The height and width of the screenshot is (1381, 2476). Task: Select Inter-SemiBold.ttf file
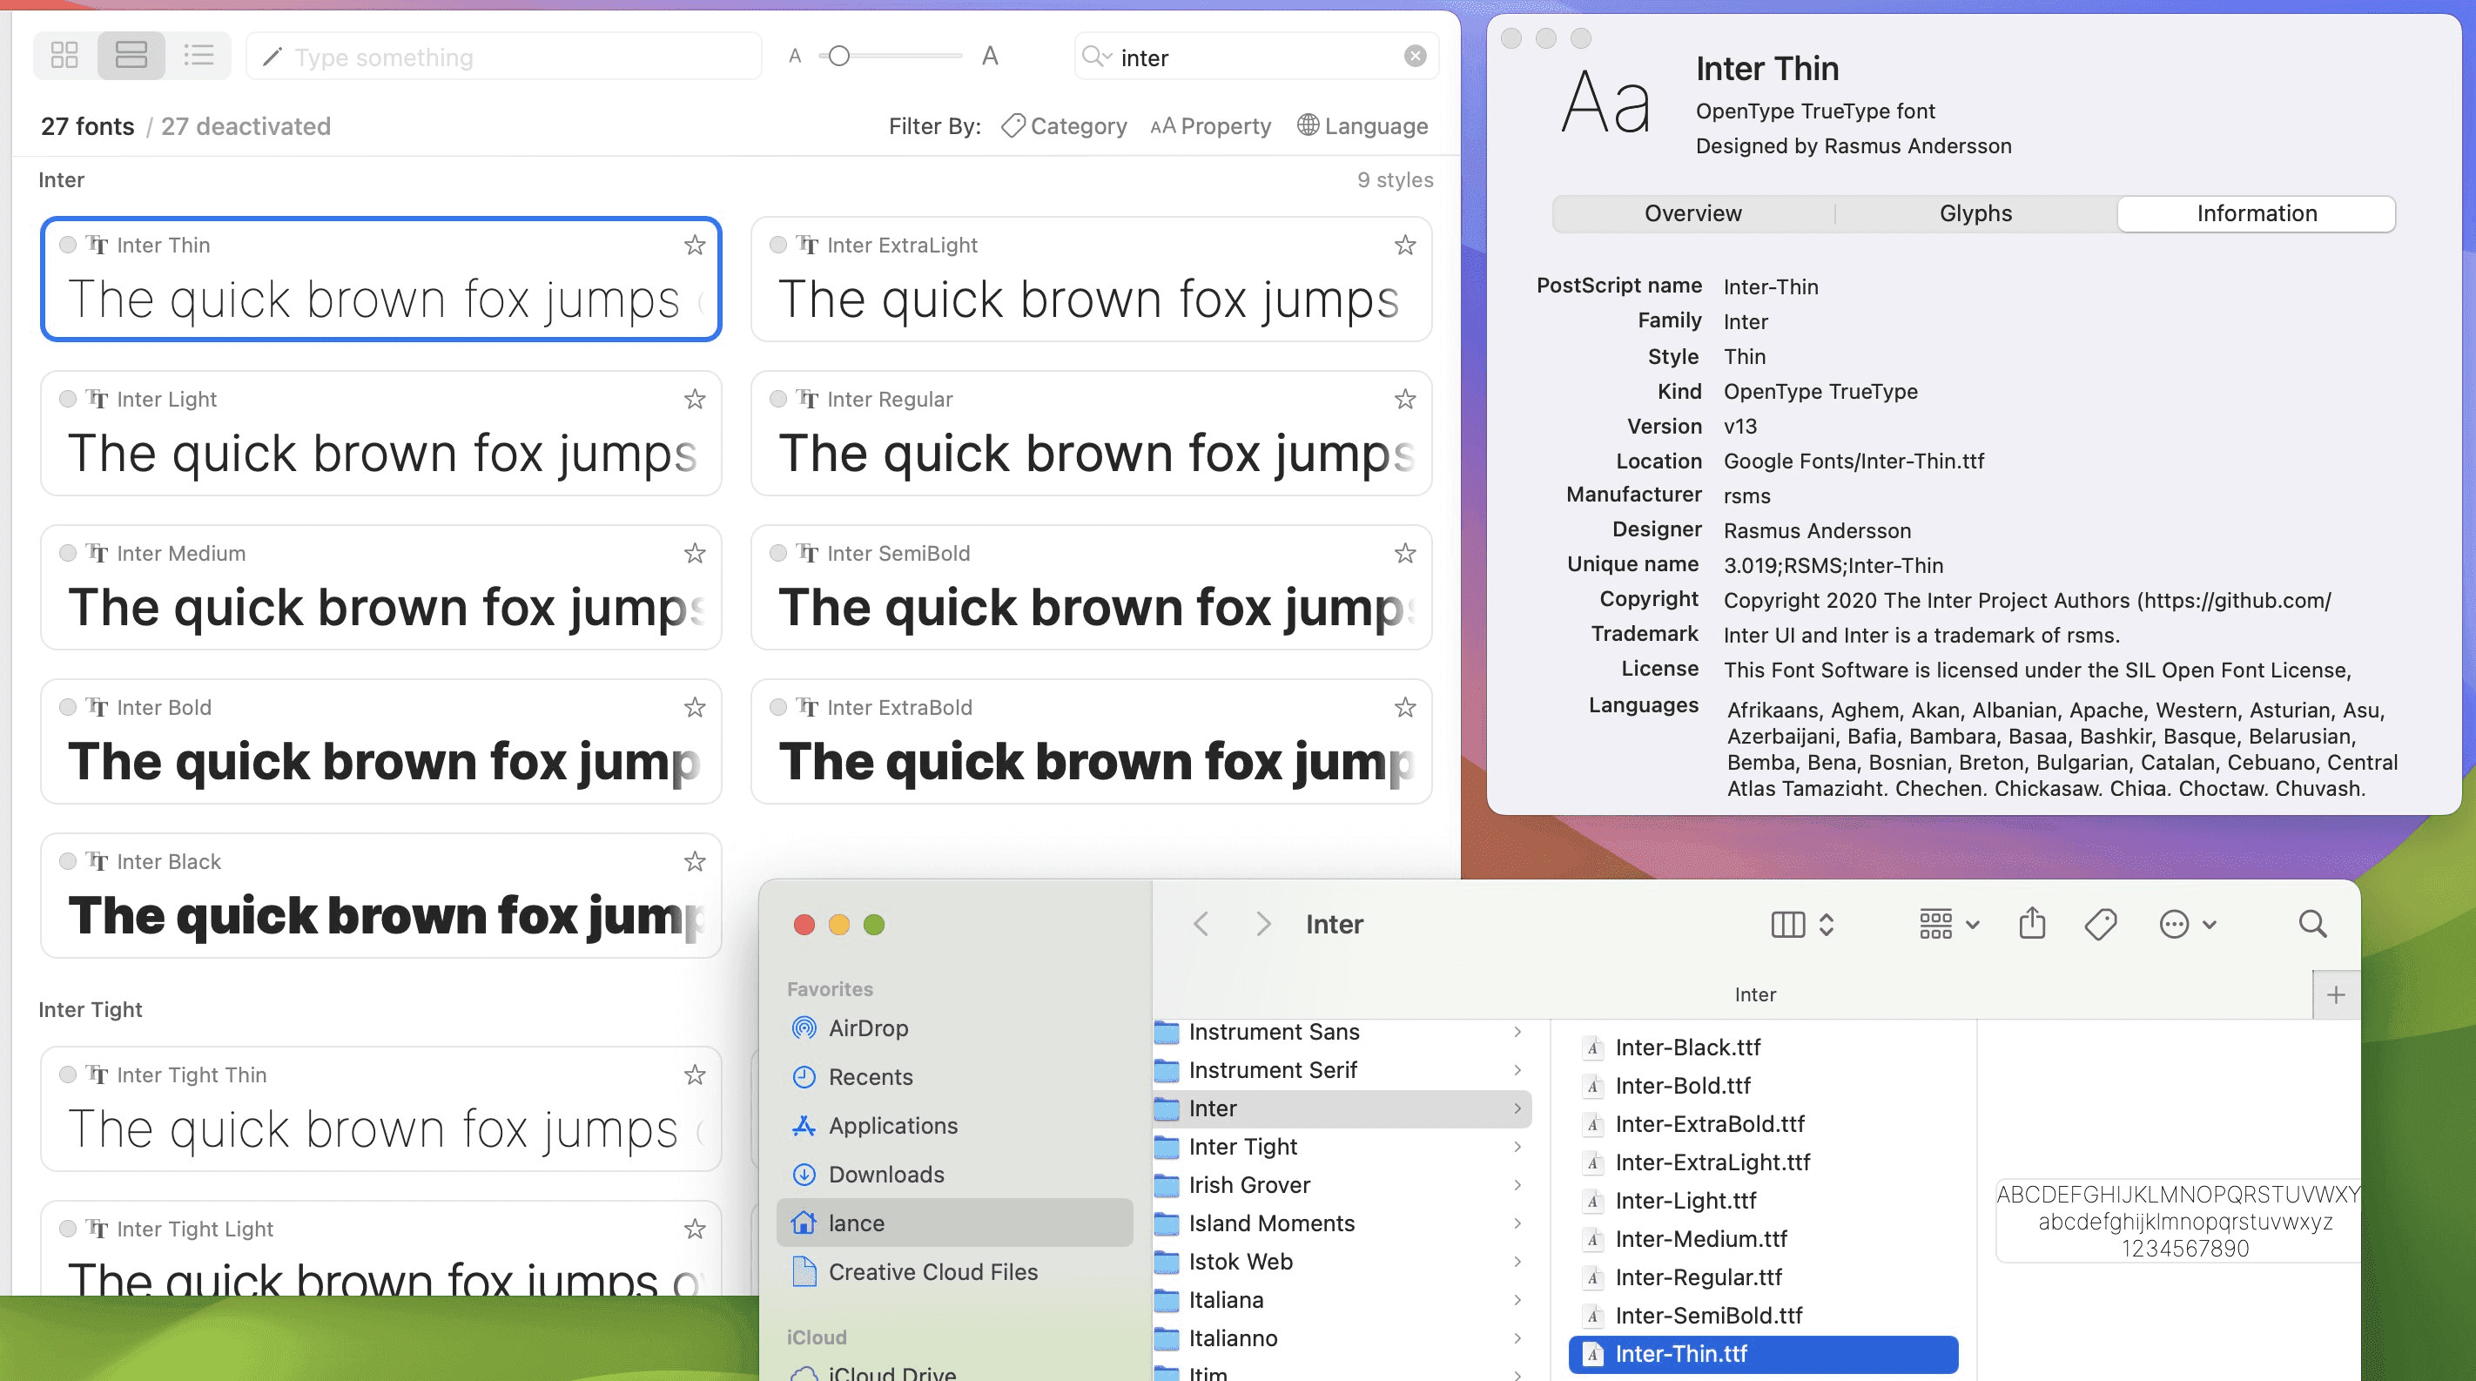tap(1763, 1316)
